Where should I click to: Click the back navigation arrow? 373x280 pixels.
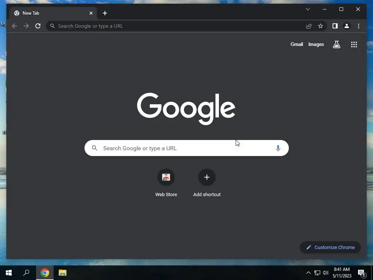pyautogui.click(x=15, y=26)
